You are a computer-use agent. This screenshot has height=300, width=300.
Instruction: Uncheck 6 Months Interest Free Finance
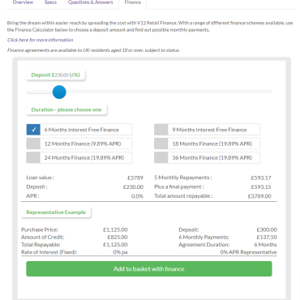pos(33,130)
